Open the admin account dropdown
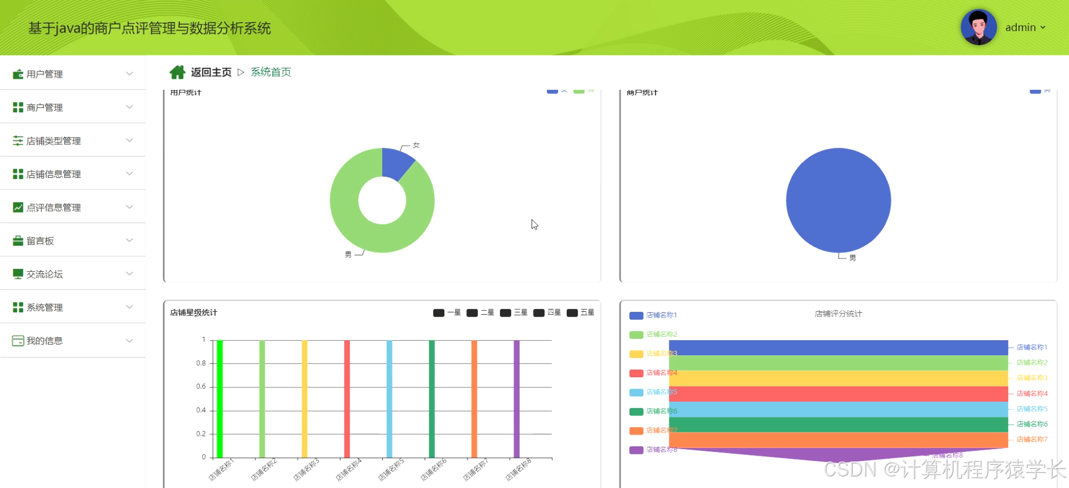This screenshot has width=1069, height=488. coord(1025,27)
